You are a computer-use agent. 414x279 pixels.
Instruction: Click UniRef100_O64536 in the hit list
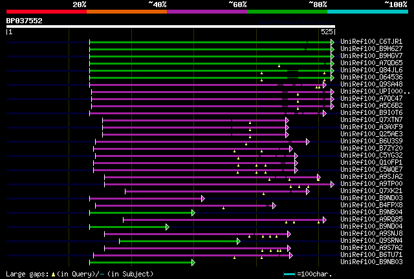point(371,77)
